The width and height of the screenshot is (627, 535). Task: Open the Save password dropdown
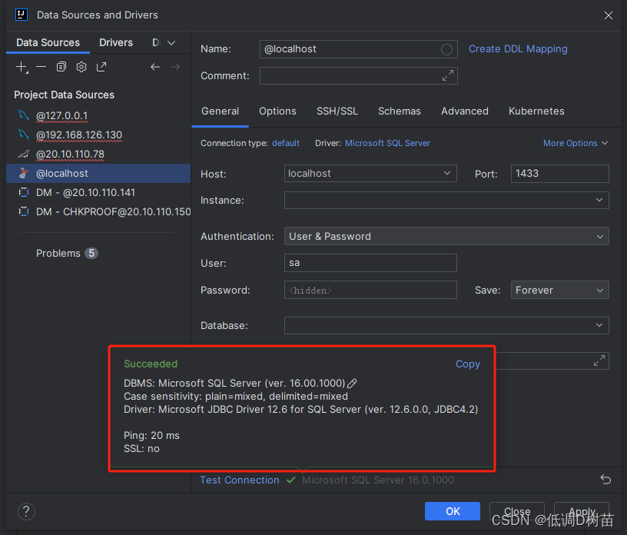560,290
